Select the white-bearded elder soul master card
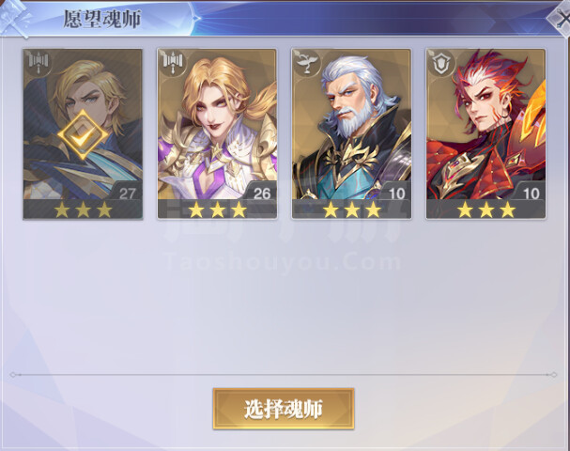Image resolution: width=570 pixels, height=451 pixels. tap(351, 133)
